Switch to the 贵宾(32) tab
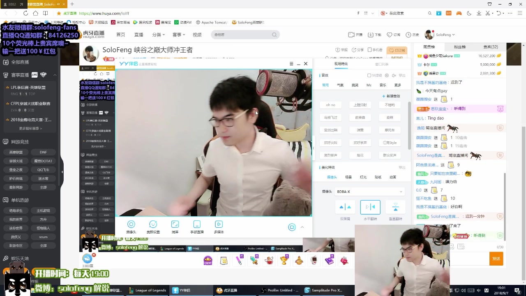Viewport: 526px width, 296px height. pos(491,47)
